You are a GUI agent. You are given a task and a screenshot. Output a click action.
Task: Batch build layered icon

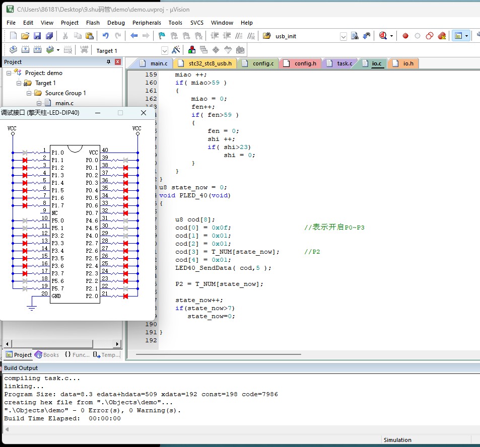click(50, 49)
